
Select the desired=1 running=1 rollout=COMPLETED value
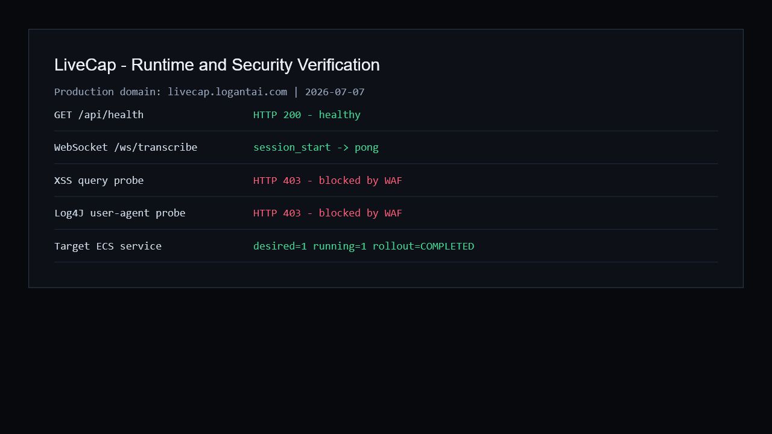point(364,246)
